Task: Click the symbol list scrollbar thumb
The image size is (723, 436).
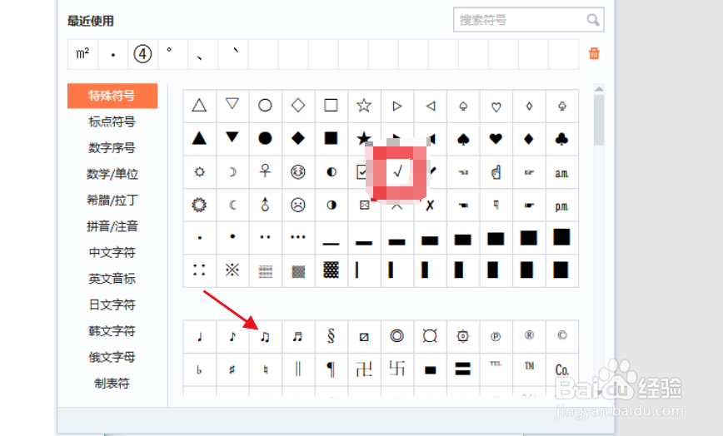Action: (599, 120)
